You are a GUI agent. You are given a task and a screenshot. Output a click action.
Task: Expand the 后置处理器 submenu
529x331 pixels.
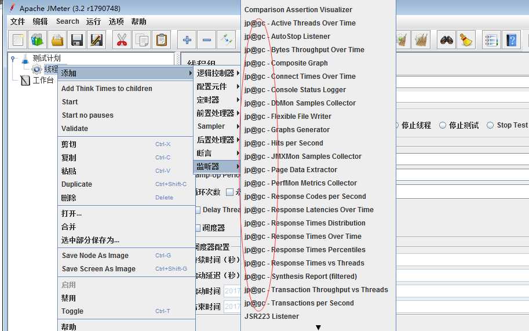[218, 140]
